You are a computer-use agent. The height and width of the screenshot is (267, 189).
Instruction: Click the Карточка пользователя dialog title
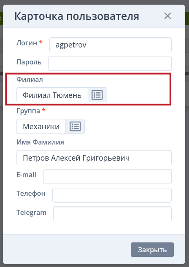[77, 17]
